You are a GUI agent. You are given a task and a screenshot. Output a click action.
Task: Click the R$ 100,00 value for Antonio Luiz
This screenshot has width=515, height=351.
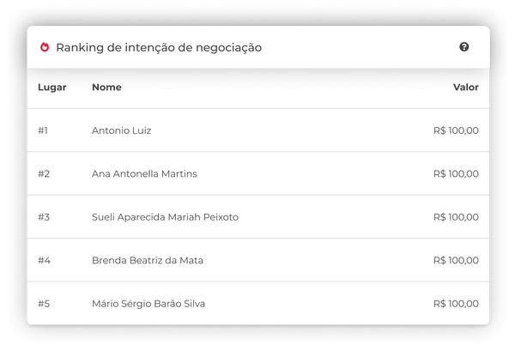[x=456, y=130]
